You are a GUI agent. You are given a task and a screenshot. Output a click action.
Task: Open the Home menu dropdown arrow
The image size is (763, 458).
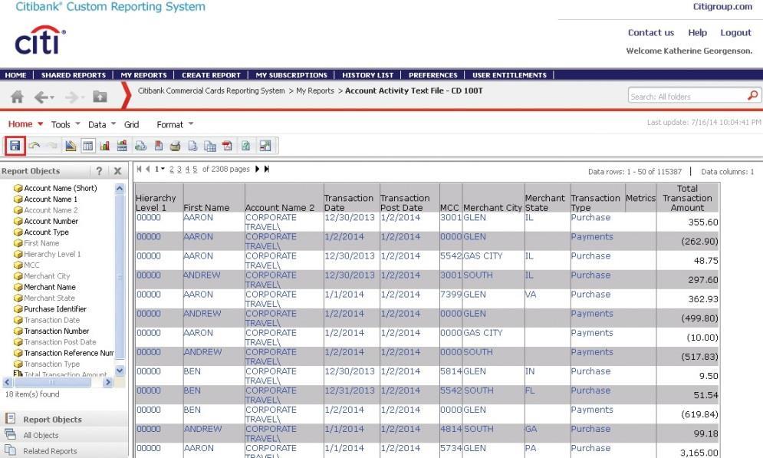click(41, 124)
